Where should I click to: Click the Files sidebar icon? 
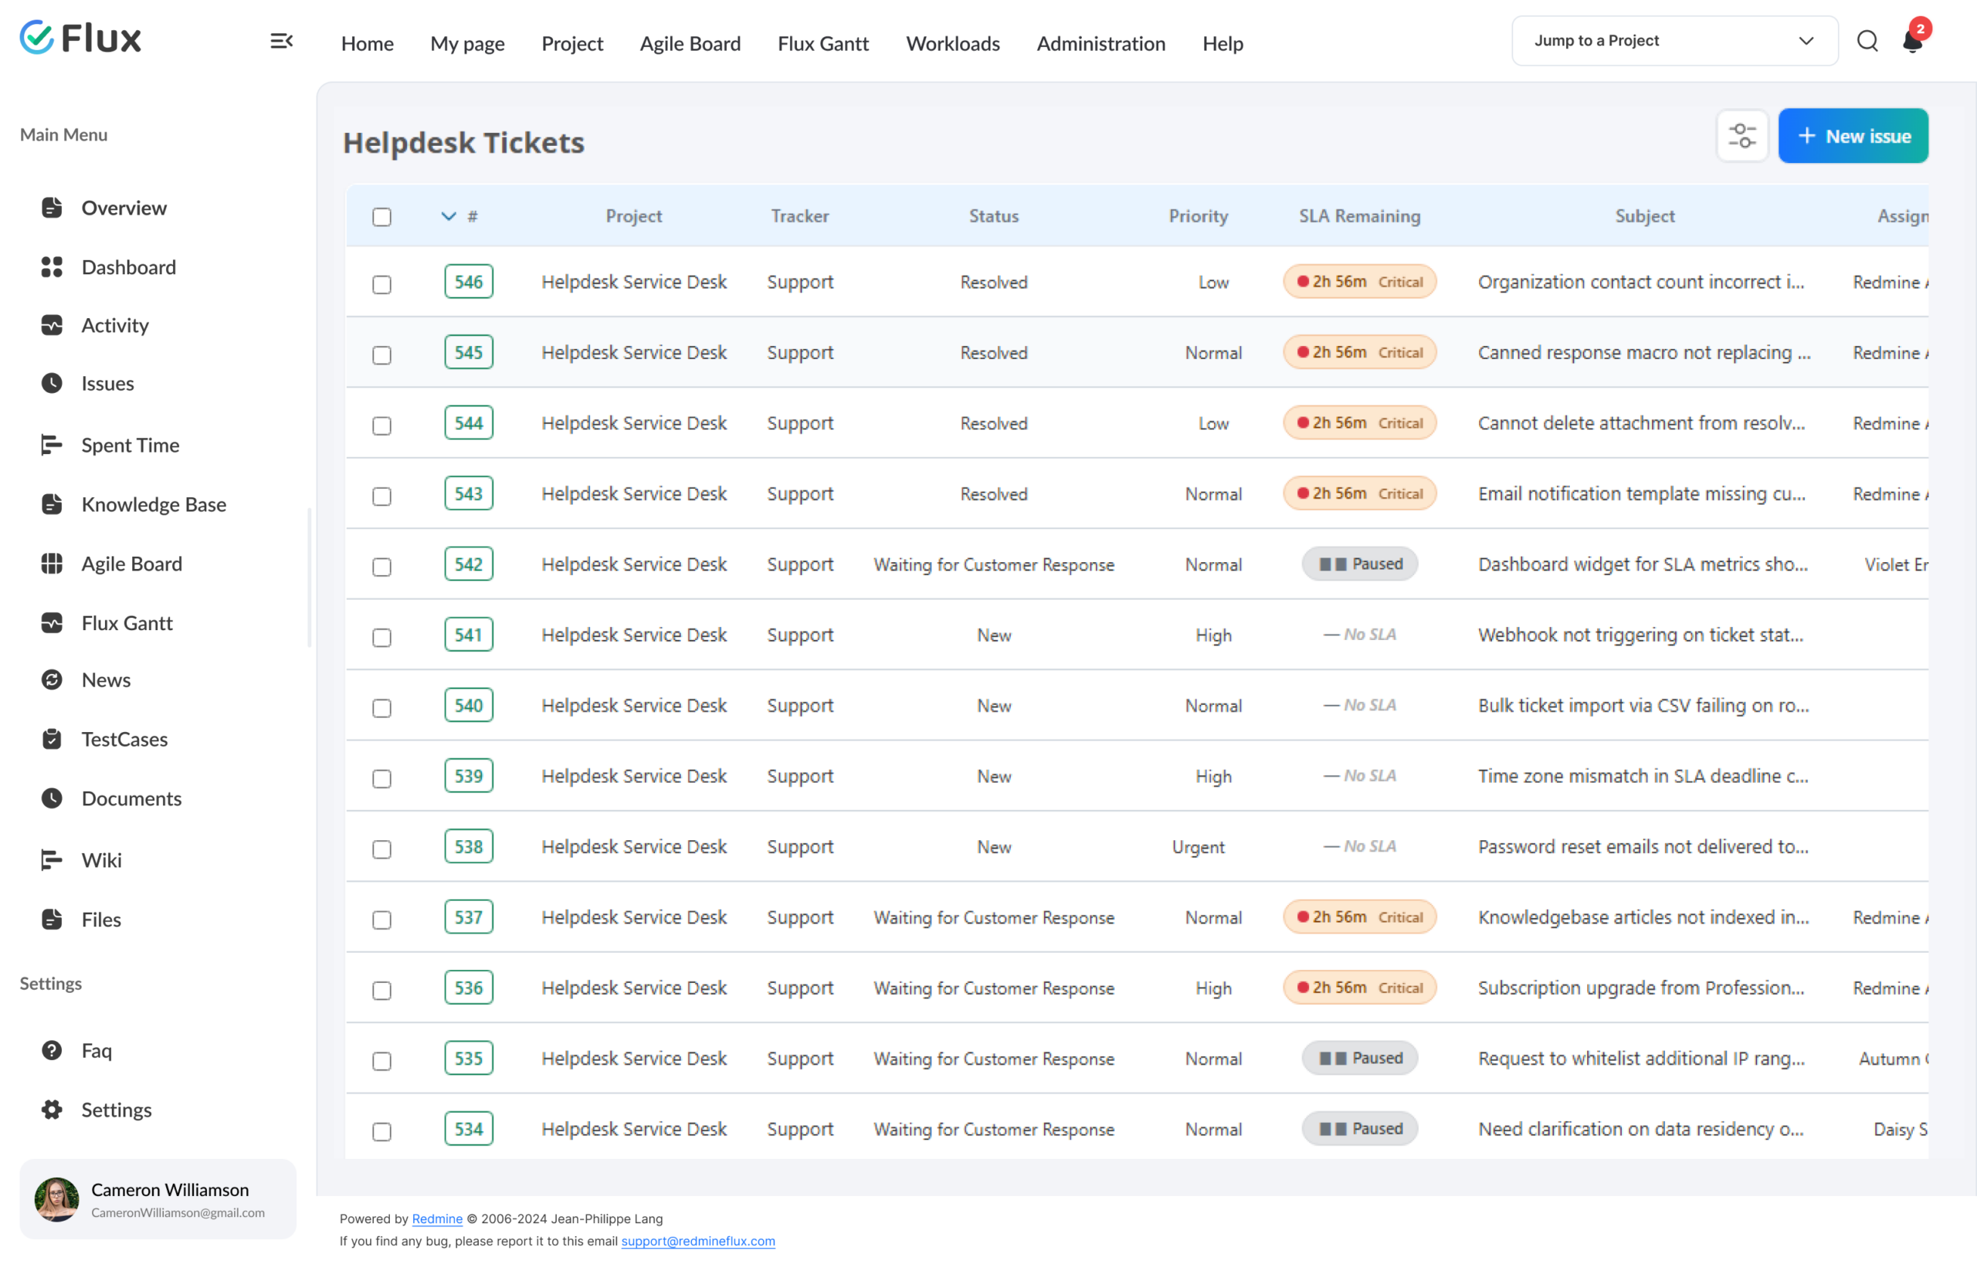pyautogui.click(x=52, y=920)
